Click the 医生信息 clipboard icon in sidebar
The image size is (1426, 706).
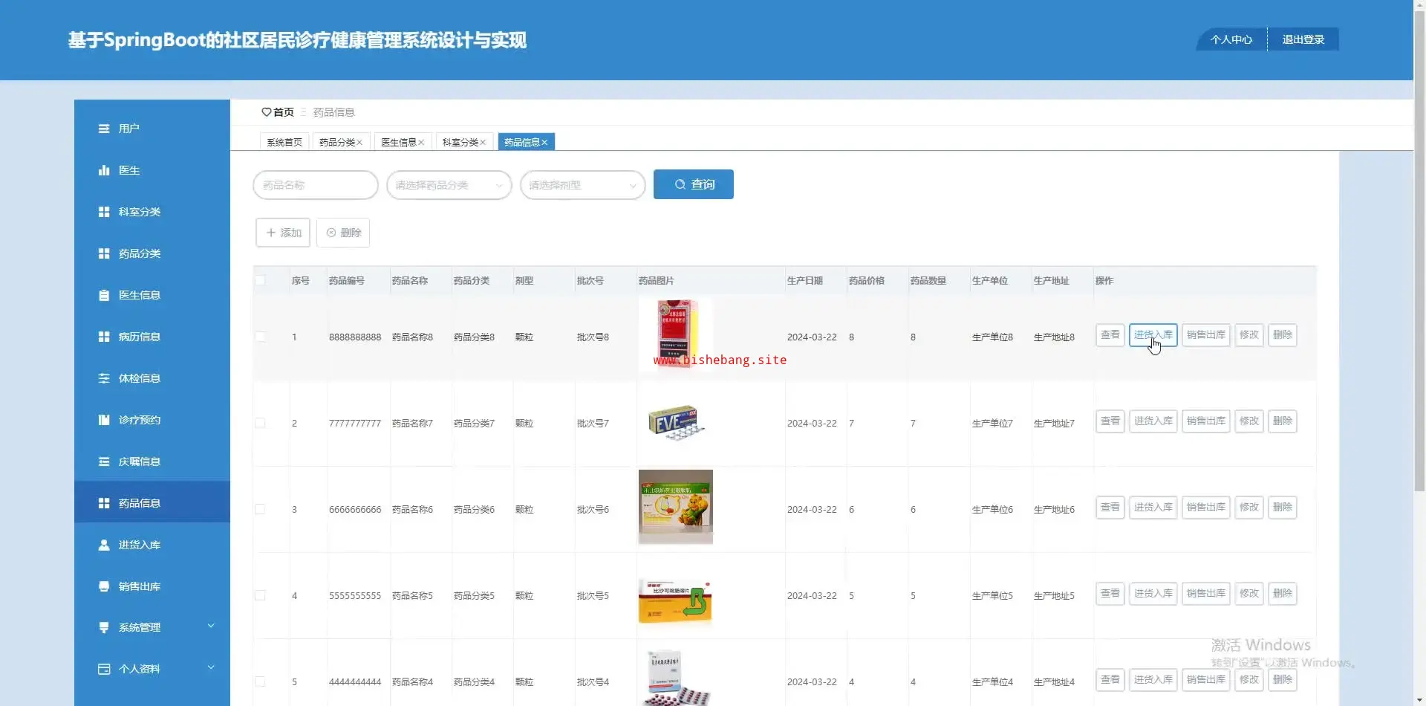(104, 295)
